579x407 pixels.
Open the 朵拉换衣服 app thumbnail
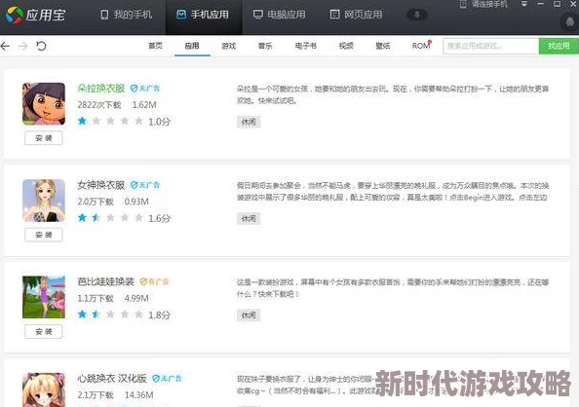(x=44, y=103)
